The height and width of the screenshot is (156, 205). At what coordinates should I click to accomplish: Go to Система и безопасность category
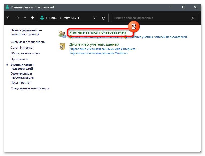(x=27, y=42)
